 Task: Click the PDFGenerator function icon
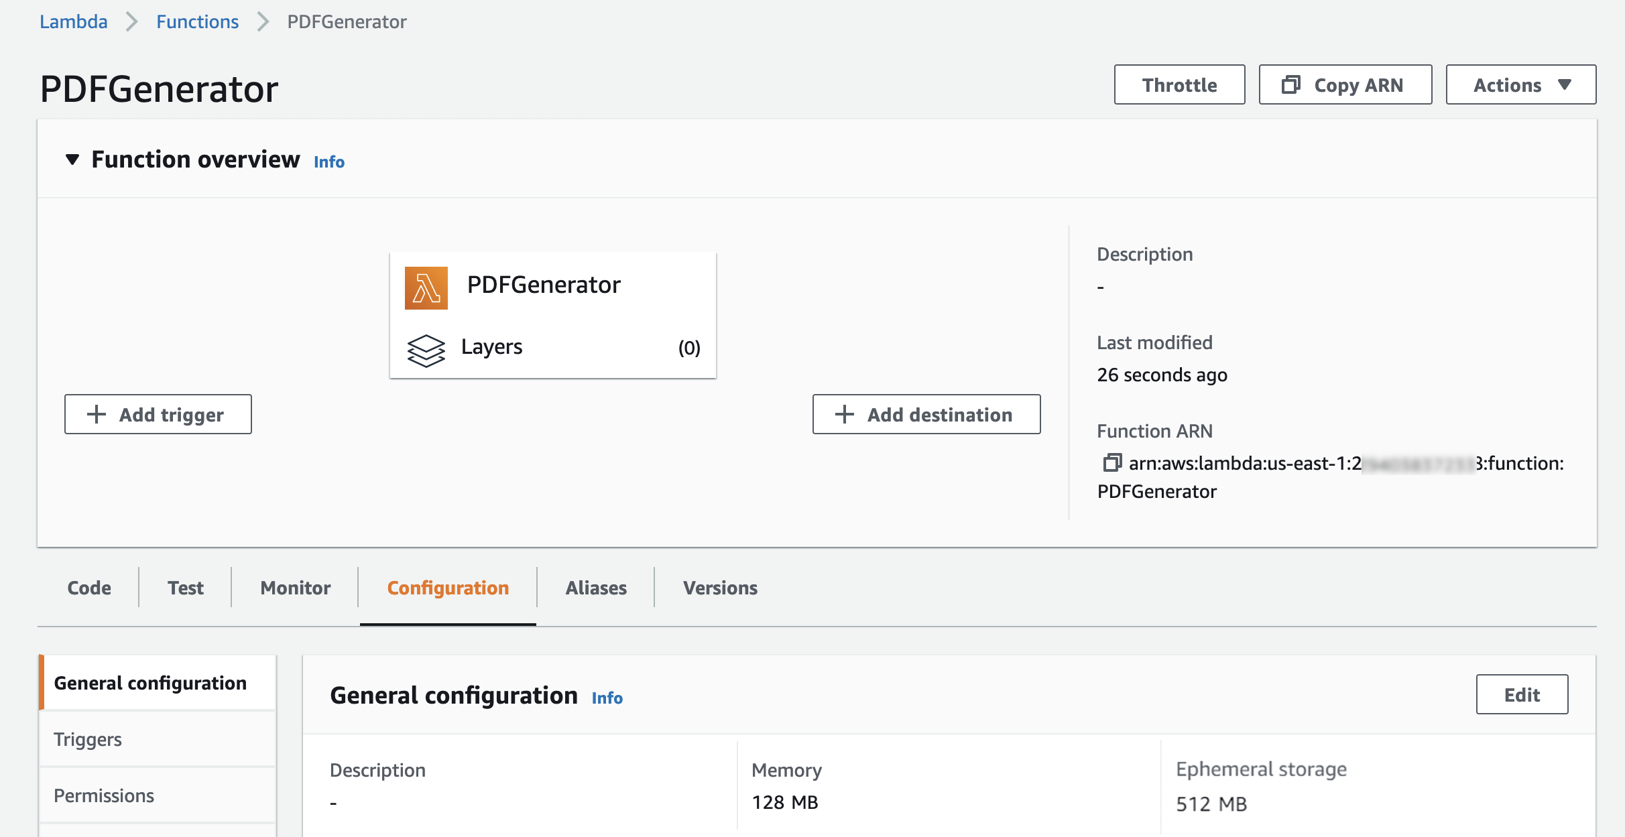pos(425,286)
